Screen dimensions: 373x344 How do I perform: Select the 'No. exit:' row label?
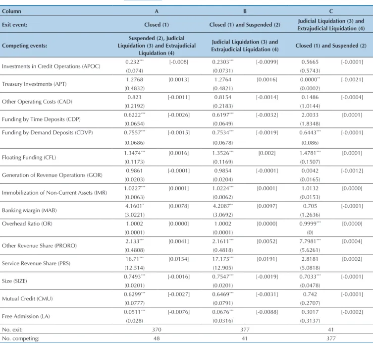[12, 330]
